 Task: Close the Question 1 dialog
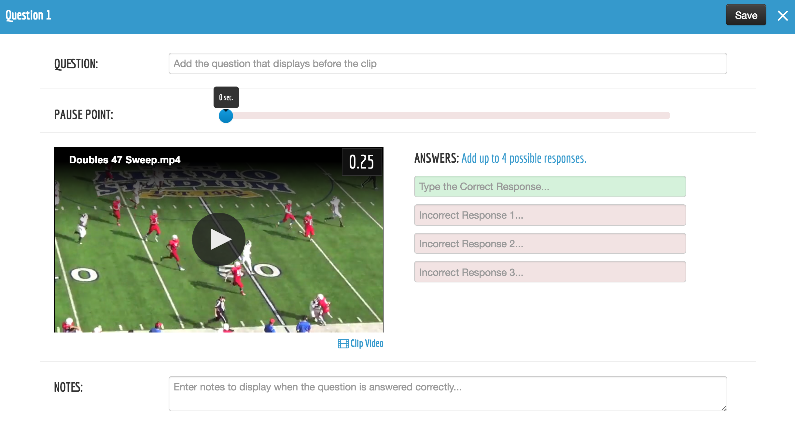[783, 16]
